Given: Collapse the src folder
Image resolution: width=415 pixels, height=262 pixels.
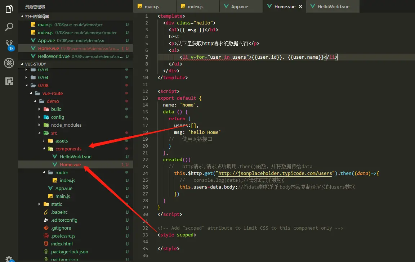Looking at the screenshot, I should click(x=75, y=133).
